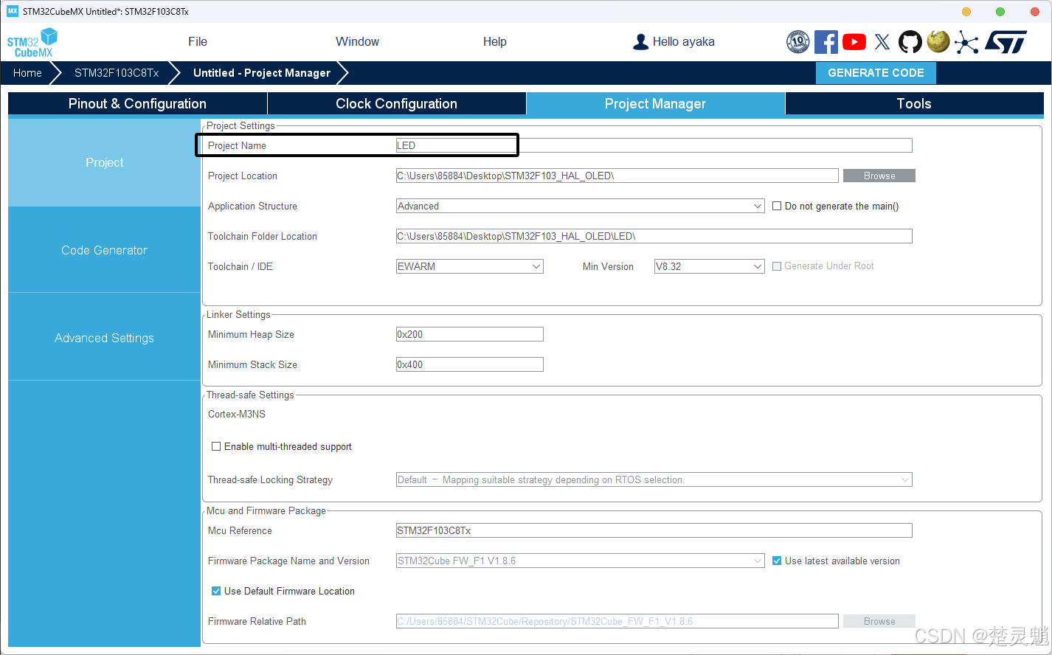Toggle Do not generate the main() checkbox
The image size is (1052, 655).
777,206
